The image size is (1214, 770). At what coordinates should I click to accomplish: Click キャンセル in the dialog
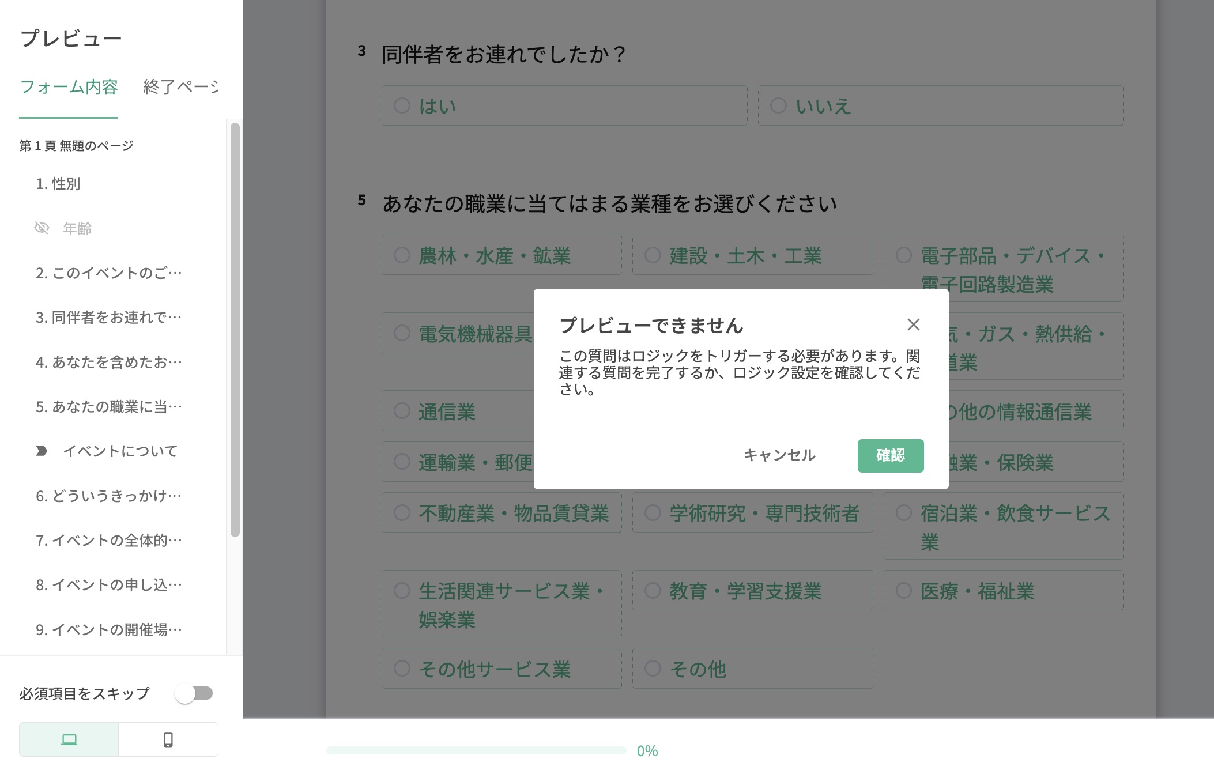tap(779, 455)
